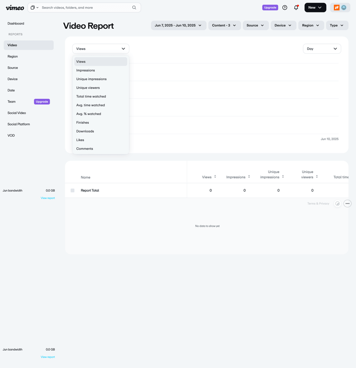Open the Social Platform report section

[18, 124]
